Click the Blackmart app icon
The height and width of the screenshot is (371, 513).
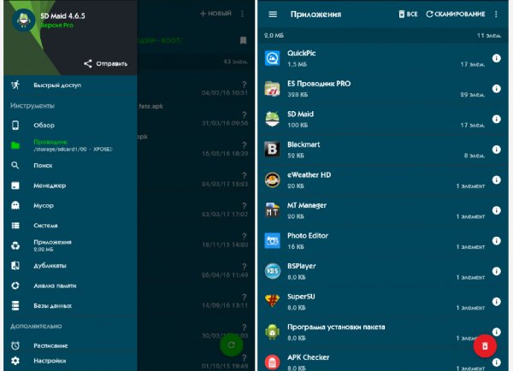[272, 150]
